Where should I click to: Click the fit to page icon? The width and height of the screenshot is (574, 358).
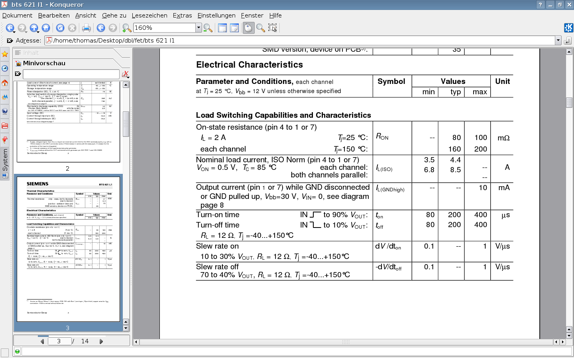[234, 27]
